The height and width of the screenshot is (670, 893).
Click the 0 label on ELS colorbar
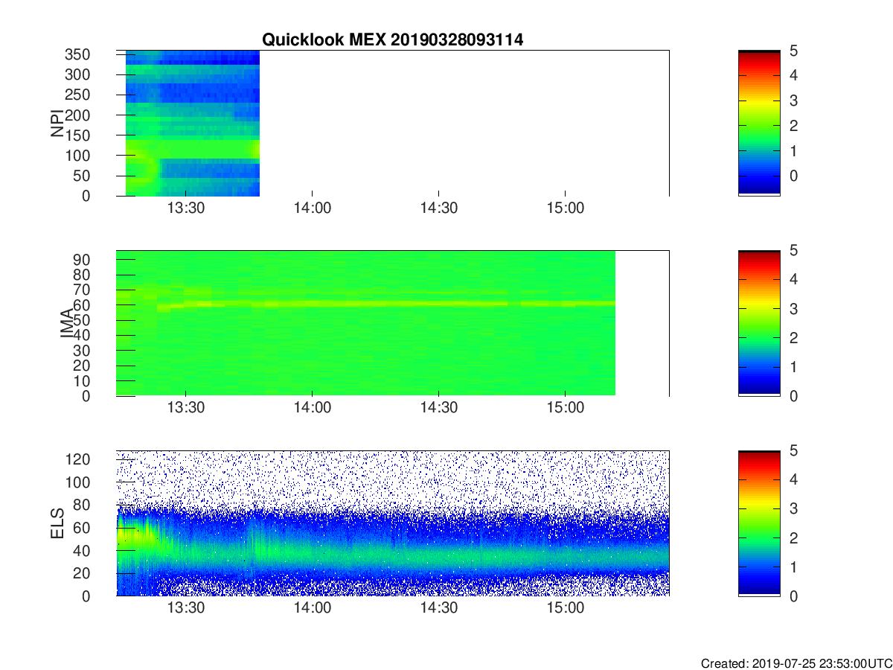pos(793,596)
